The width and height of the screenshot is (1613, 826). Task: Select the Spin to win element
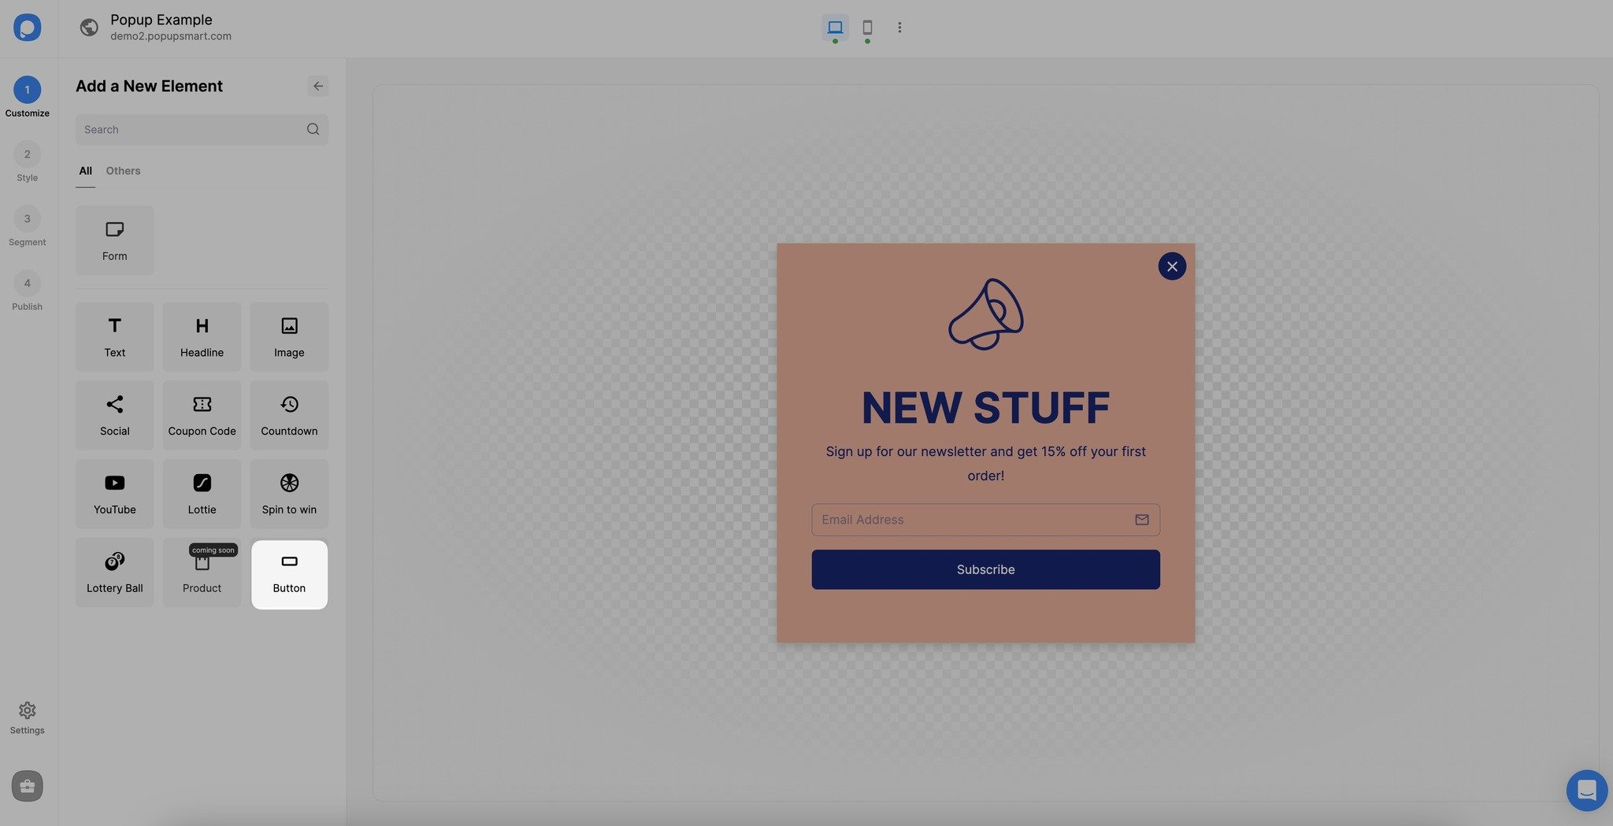[288, 494]
